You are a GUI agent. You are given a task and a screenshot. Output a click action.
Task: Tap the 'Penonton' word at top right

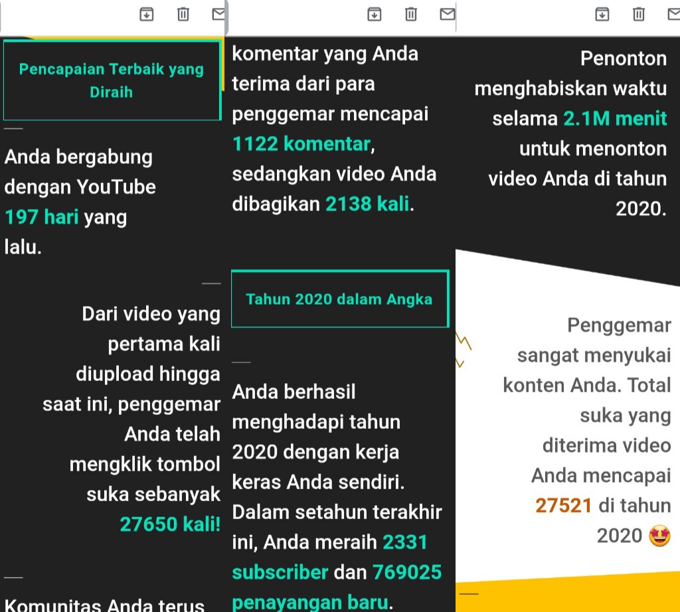[x=624, y=58]
